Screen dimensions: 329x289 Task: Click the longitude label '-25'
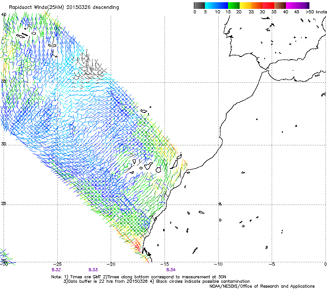57,264
